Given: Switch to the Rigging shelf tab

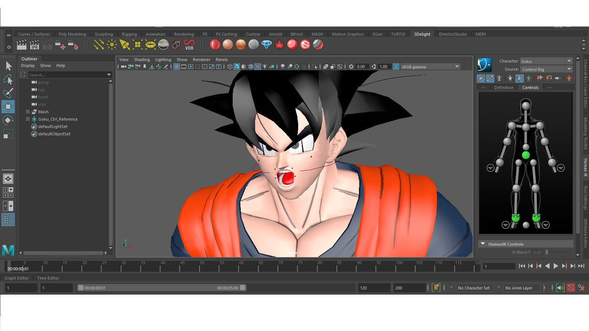Looking at the screenshot, I should pyautogui.click(x=129, y=34).
